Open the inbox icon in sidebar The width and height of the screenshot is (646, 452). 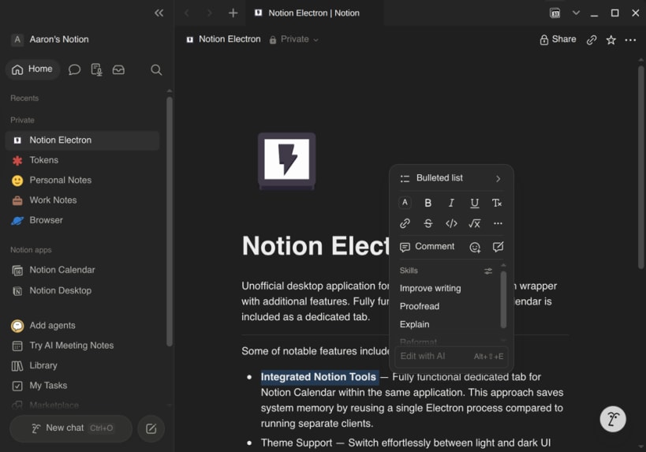tap(118, 69)
